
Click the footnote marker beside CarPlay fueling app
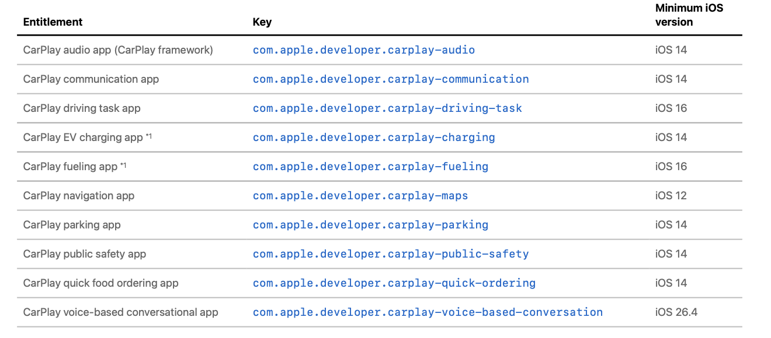(123, 166)
